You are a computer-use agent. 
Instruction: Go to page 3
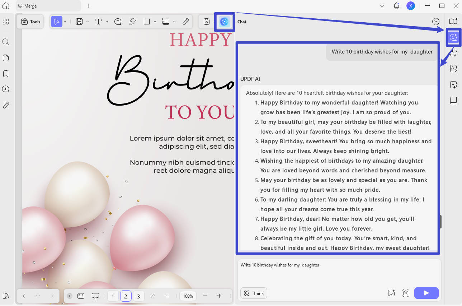(x=138, y=296)
